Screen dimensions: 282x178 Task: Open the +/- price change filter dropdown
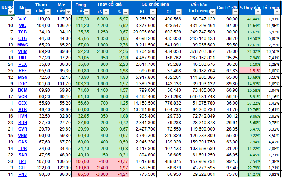coord(106,12)
